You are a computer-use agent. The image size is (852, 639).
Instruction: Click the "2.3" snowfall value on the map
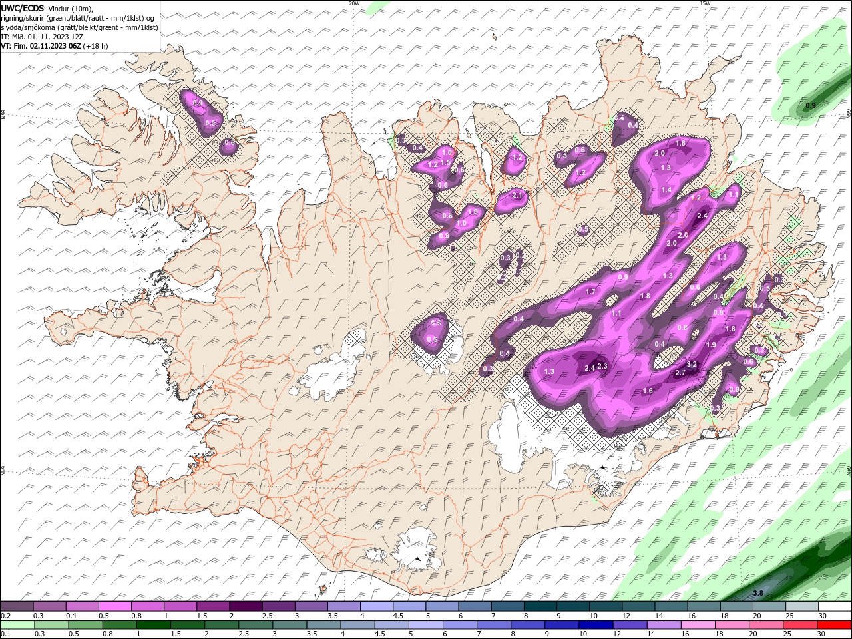coord(603,367)
